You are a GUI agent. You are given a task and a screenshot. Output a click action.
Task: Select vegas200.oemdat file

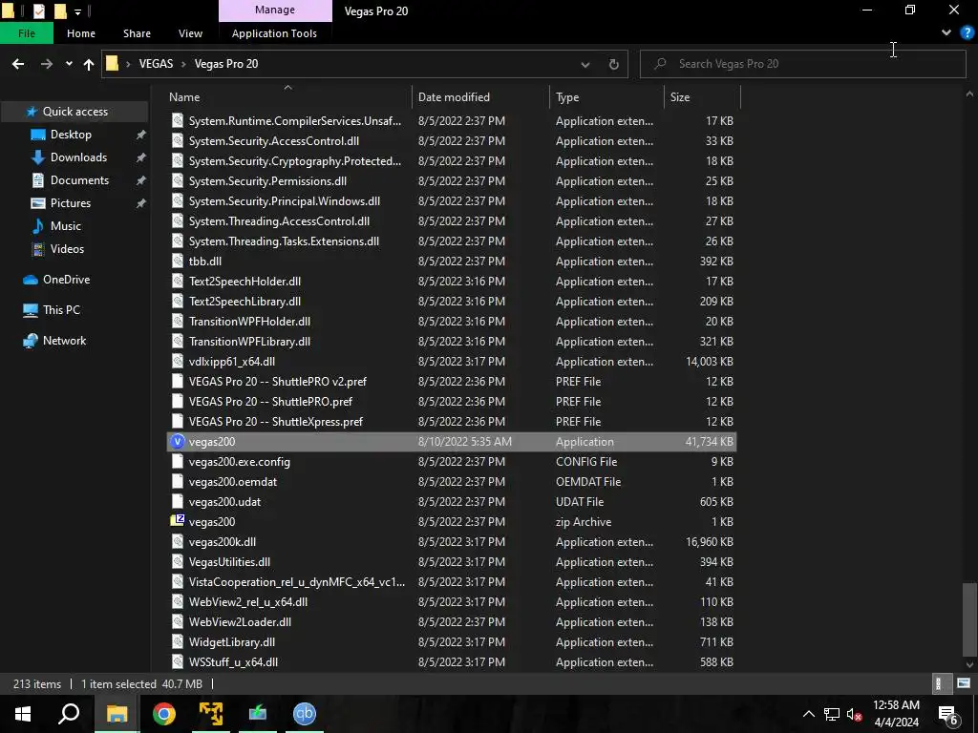coord(452,482)
